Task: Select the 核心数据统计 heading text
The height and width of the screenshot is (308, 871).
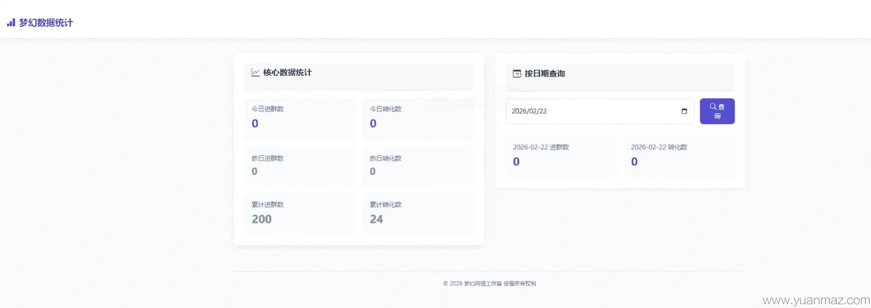Action: (287, 73)
